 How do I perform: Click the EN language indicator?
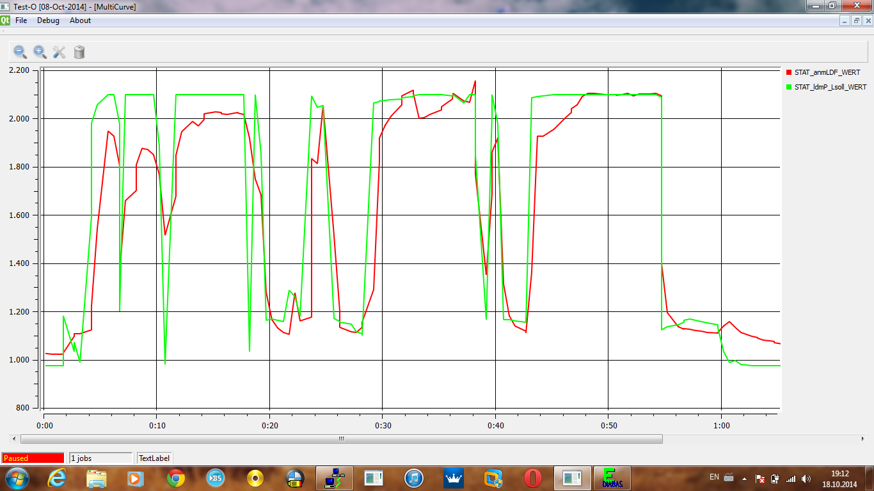(714, 477)
